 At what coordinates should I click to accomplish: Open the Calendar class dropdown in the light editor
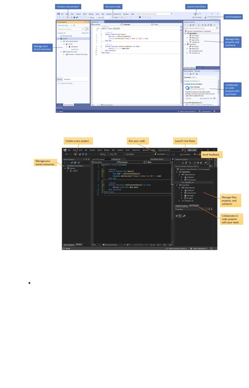click(136, 25)
